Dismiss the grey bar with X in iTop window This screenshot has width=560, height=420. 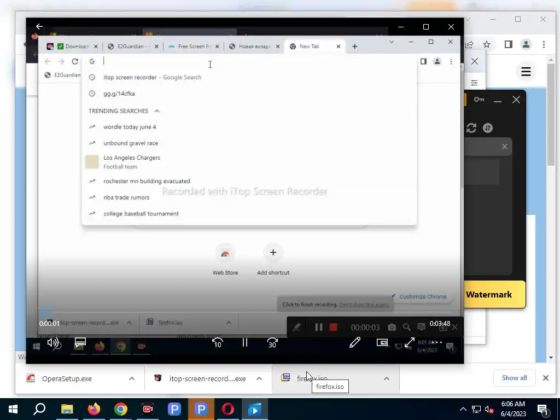pyautogui.click(x=504, y=147)
